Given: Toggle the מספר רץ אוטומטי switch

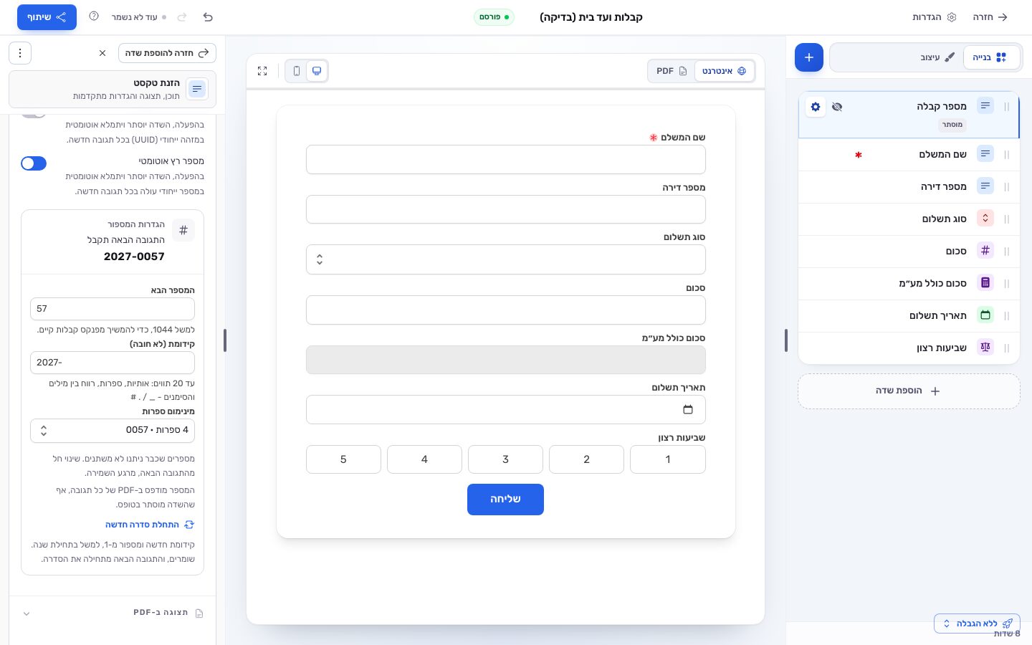Looking at the screenshot, I should (34, 163).
